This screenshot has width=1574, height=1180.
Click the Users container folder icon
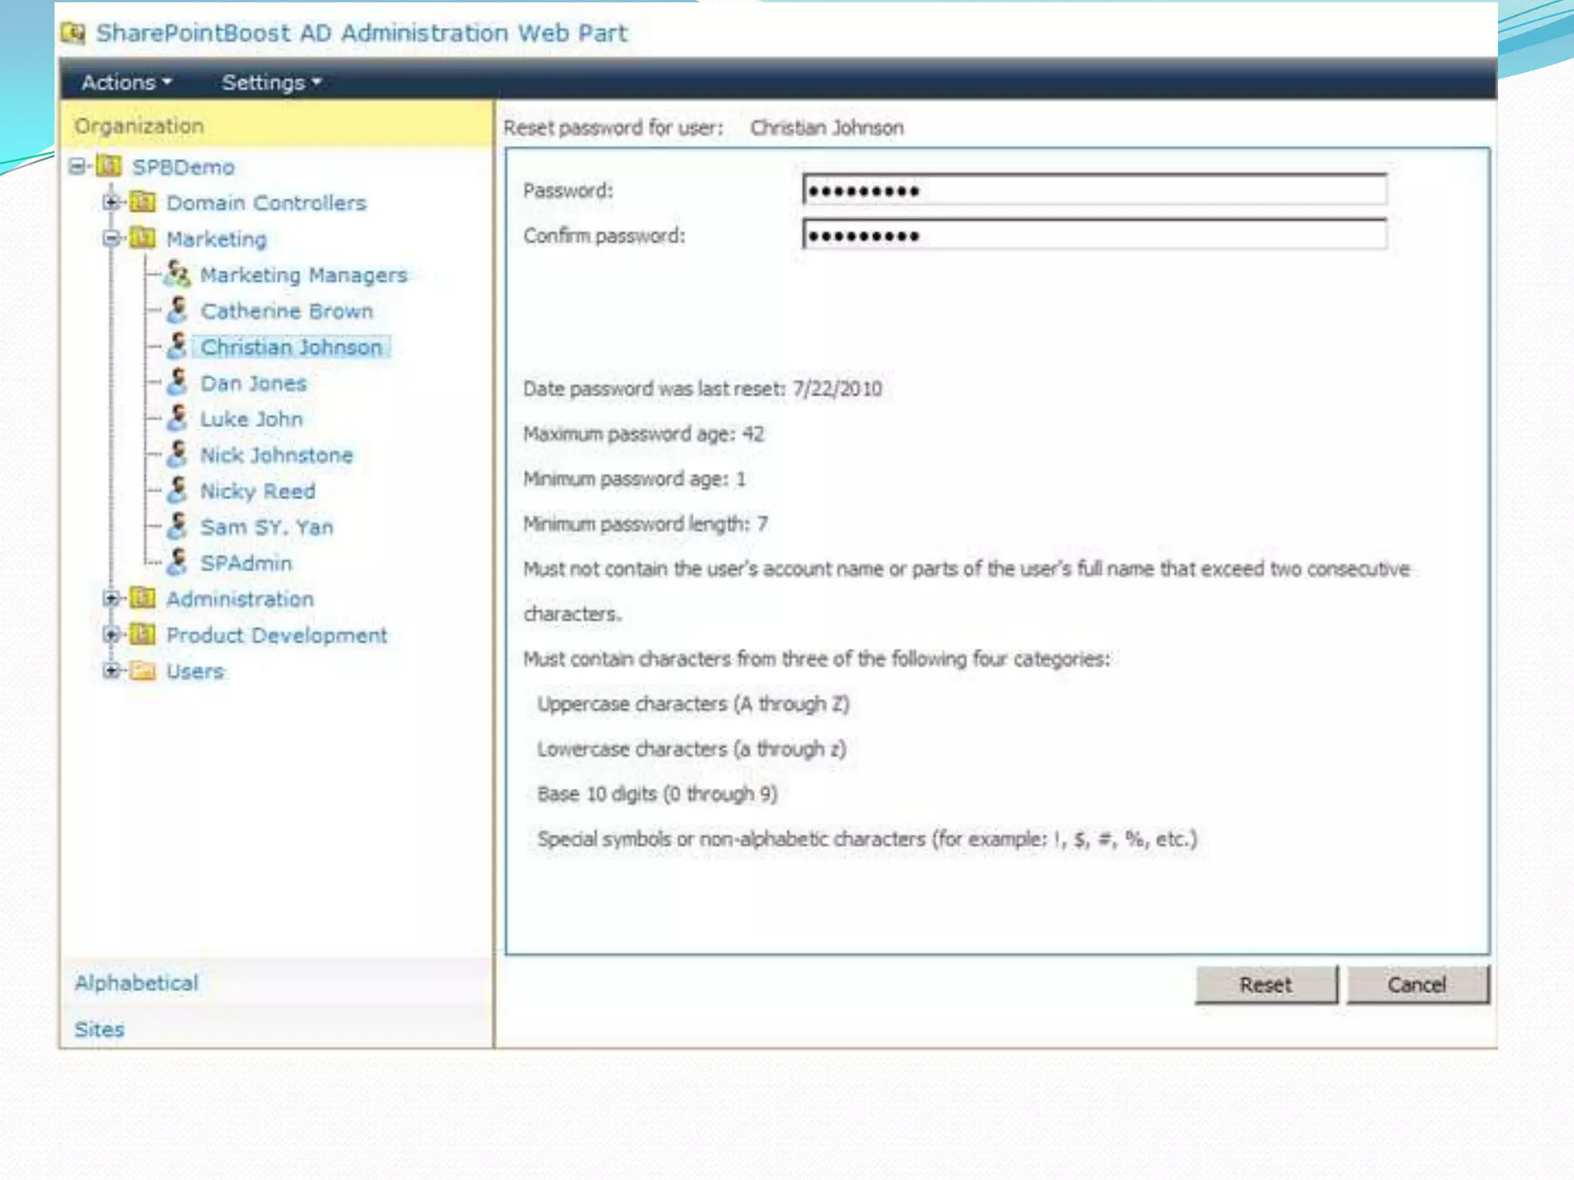[x=142, y=671]
